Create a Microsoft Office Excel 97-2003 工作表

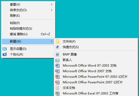96,93
